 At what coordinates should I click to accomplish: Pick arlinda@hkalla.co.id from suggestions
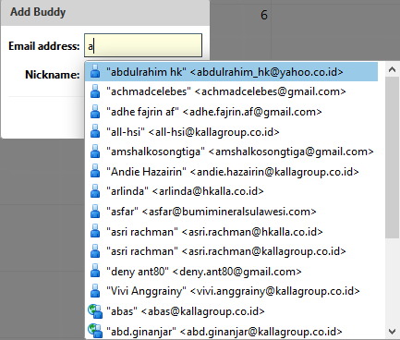(x=231, y=191)
